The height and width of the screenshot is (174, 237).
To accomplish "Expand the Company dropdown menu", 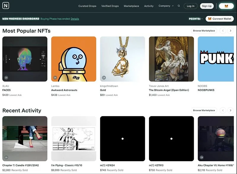I will (x=166, y=6).
